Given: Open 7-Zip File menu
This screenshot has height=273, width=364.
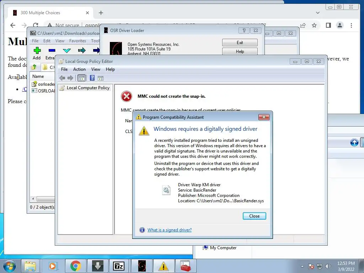Looking at the screenshot, I should click(35, 41).
